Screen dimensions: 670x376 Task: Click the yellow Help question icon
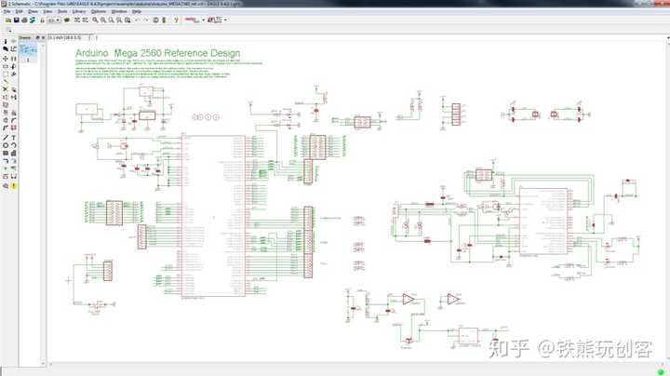coord(176,20)
